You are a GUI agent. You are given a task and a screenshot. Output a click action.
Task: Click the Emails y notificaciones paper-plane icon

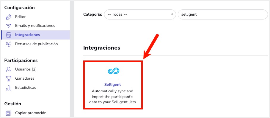click(x=9, y=26)
